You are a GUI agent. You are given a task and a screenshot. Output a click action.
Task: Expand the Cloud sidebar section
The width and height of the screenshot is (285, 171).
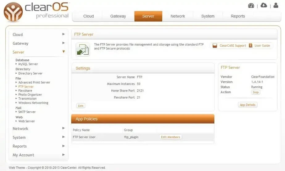point(64,34)
